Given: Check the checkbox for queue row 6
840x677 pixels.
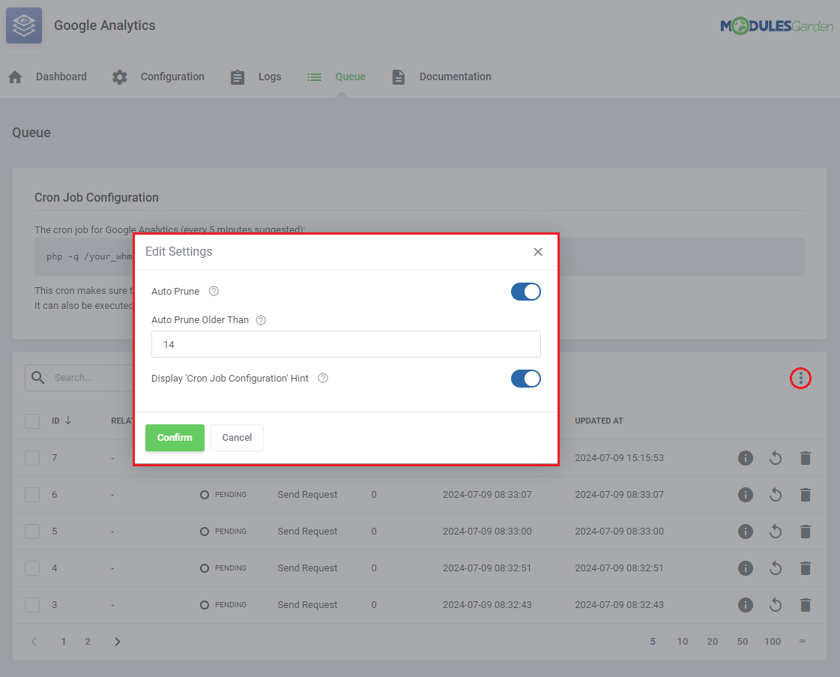Looking at the screenshot, I should (x=32, y=495).
